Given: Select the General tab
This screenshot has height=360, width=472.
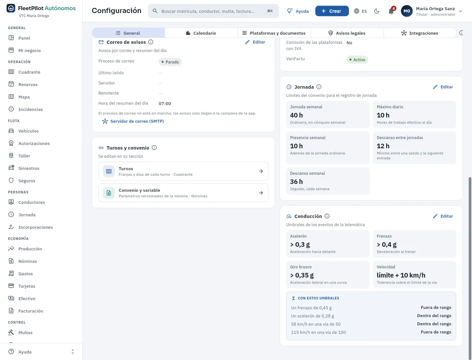Looking at the screenshot, I should pyautogui.click(x=128, y=33).
